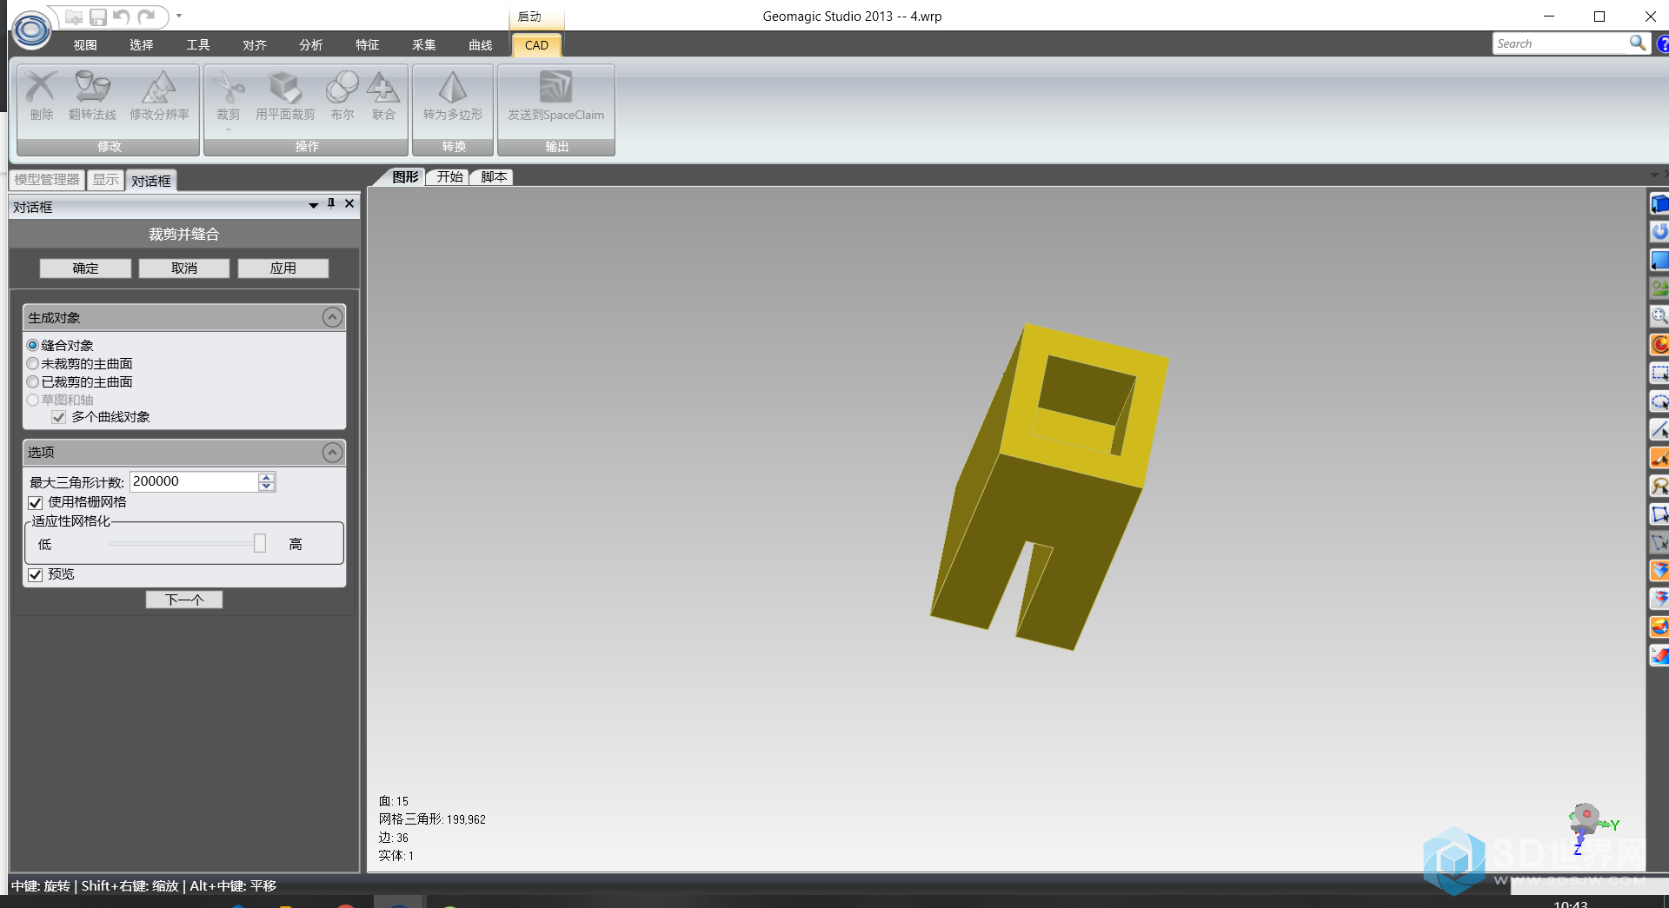Toggle the 多个曲线对象 checkbox
The width and height of the screenshot is (1669, 908).
[59, 417]
